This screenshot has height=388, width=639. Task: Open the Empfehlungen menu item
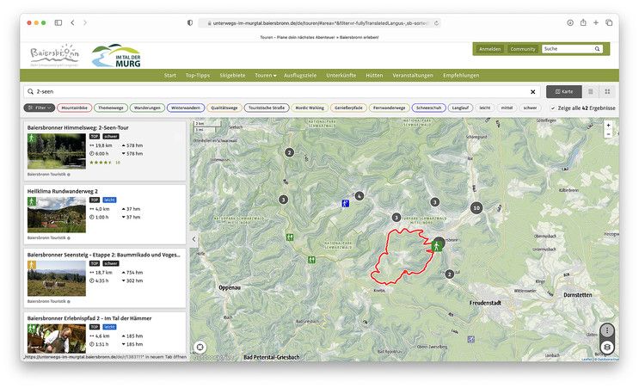[461, 76]
